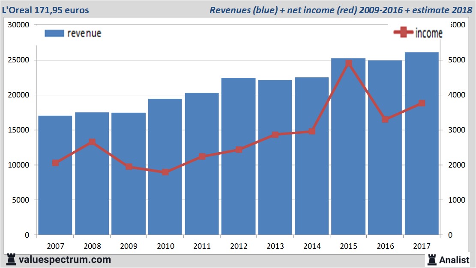Screen dimensions: 476x268
Task: Select the 2015 income peak marker
Action: (349, 64)
